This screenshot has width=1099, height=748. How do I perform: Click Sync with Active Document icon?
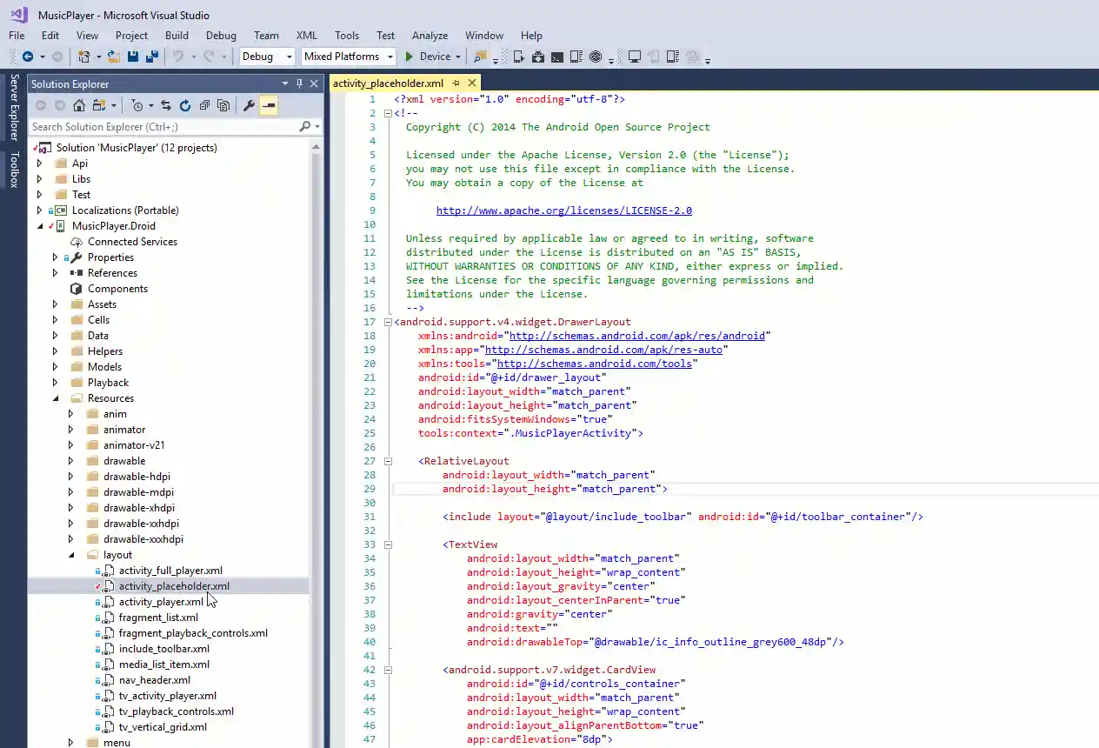click(165, 105)
